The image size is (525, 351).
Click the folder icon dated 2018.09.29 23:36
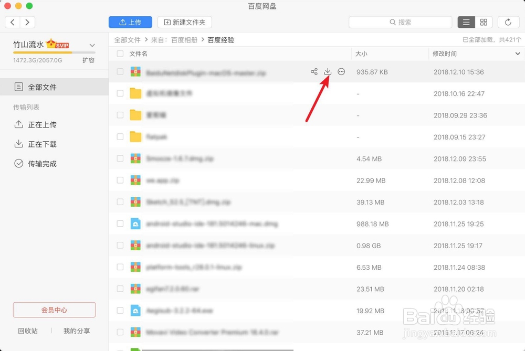(135, 115)
